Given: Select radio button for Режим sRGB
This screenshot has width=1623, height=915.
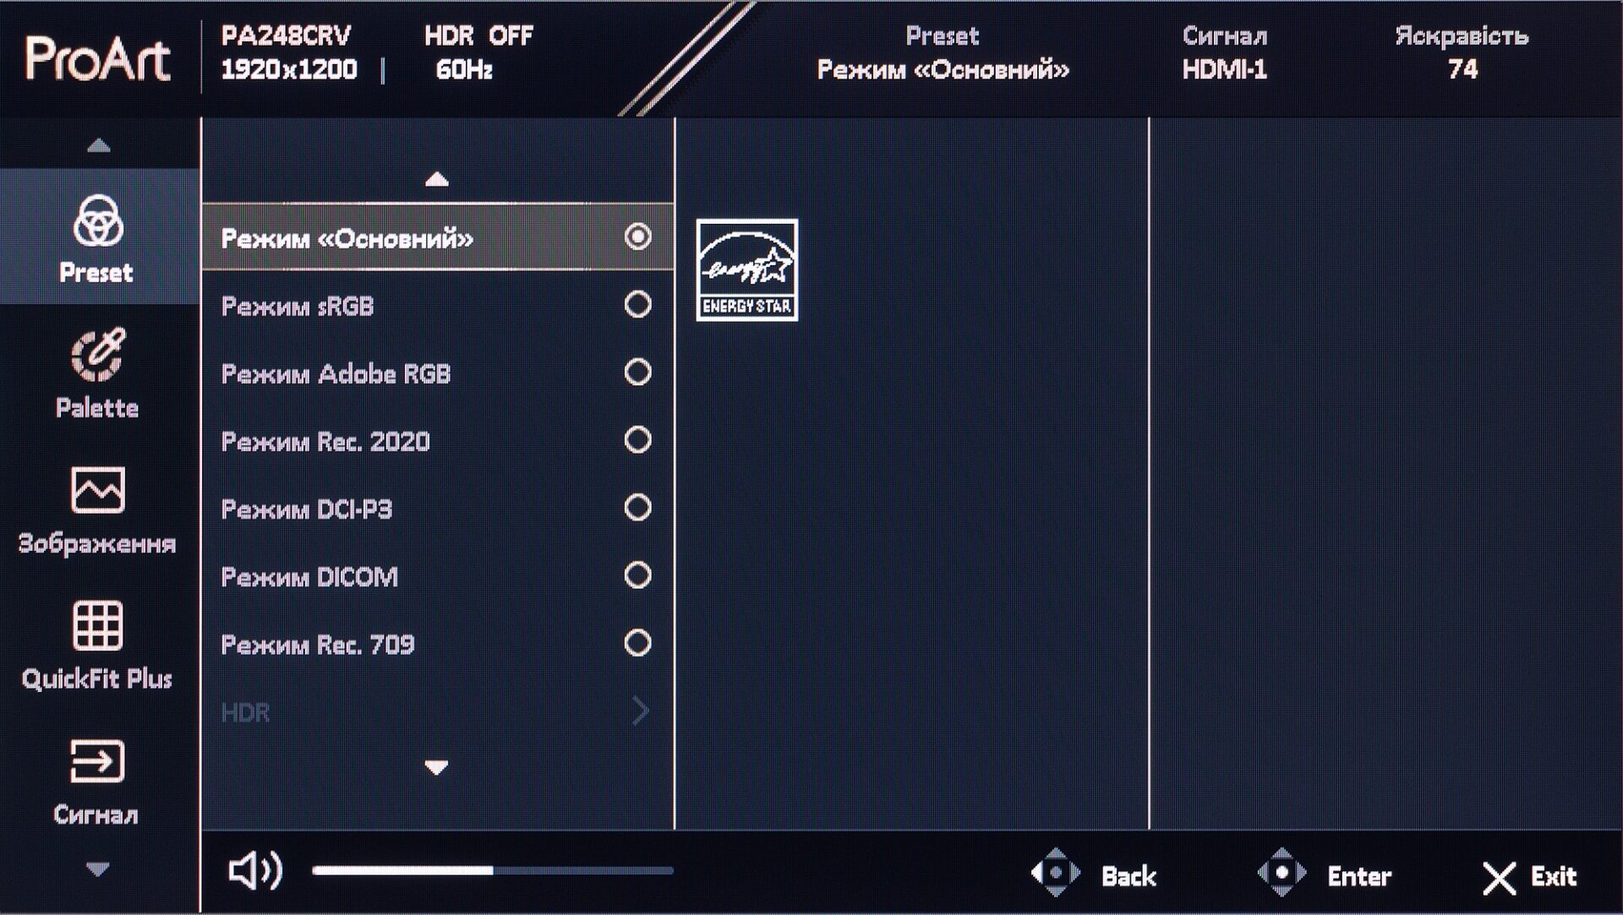Looking at the screenshot, I should (638, 304).
